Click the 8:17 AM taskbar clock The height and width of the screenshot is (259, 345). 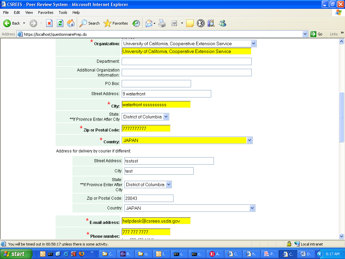pyautogui.click(x=333, y=254)
